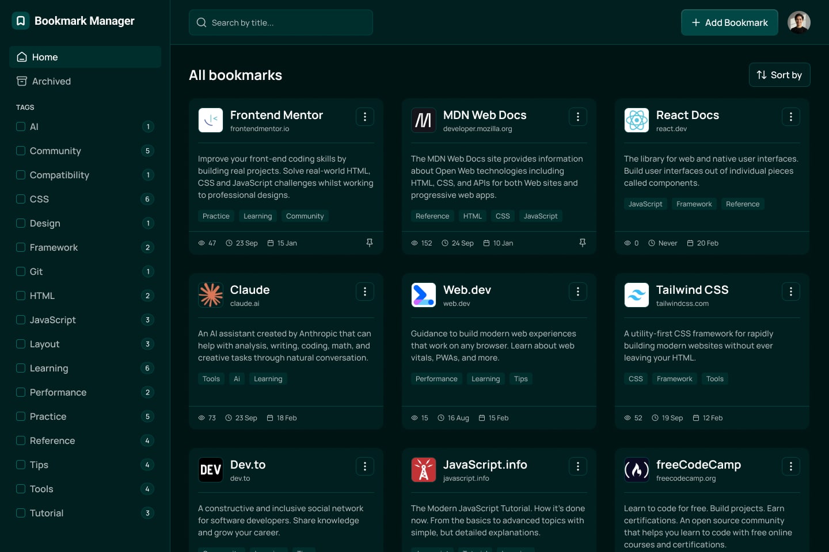Check the Performance tag checkbox

[21, 392]
